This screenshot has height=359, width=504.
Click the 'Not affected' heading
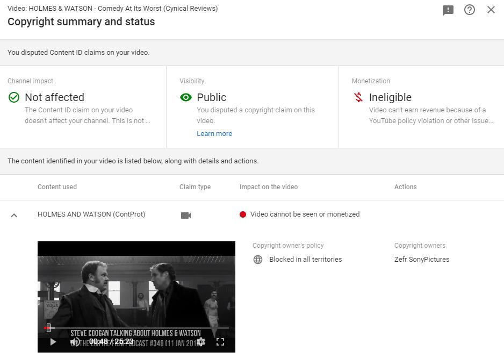click(54, 97)
